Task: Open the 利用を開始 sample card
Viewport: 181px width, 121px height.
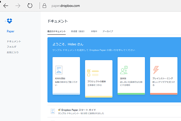Action: (66, 76)
